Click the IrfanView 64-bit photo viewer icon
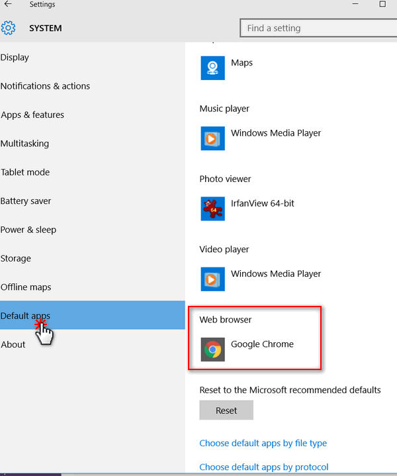397x476 pixels. pos(212,209)
